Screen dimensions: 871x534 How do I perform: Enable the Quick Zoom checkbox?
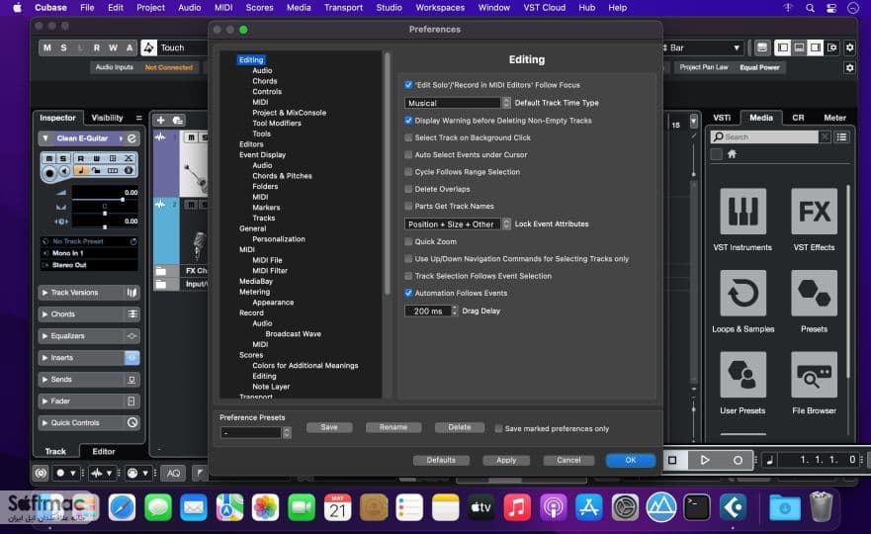408,241
